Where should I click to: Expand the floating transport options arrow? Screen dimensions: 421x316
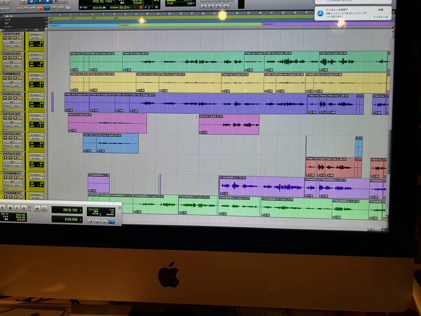click(x=120, y=208)
